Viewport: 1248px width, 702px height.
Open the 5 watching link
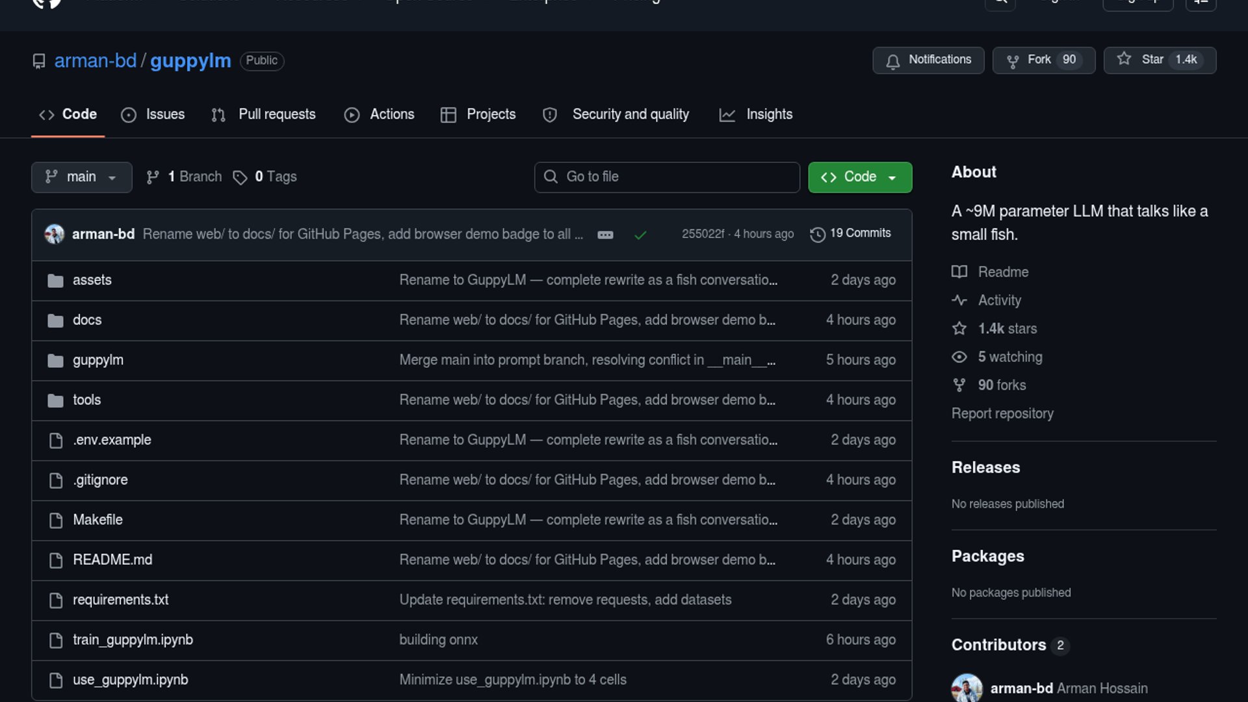point(1009,357)
